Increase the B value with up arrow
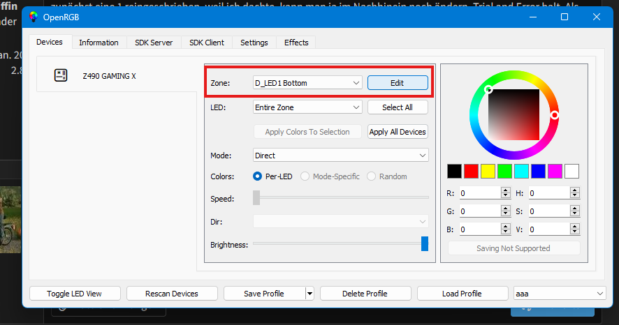 [x=506, y=226]
